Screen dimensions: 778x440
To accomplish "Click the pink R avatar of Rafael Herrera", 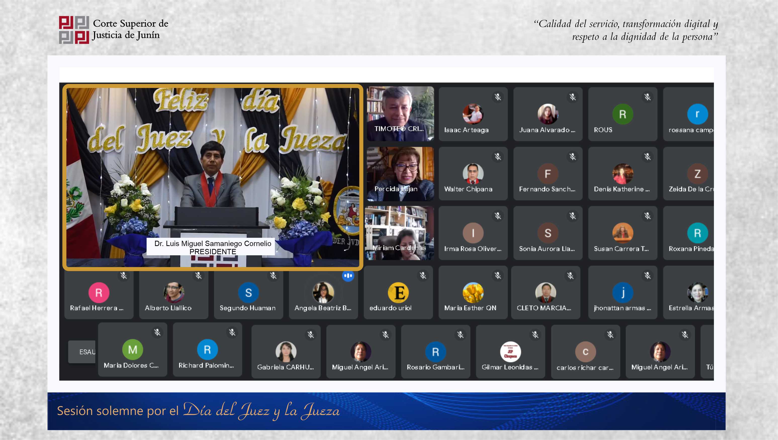I will (99, 292).
